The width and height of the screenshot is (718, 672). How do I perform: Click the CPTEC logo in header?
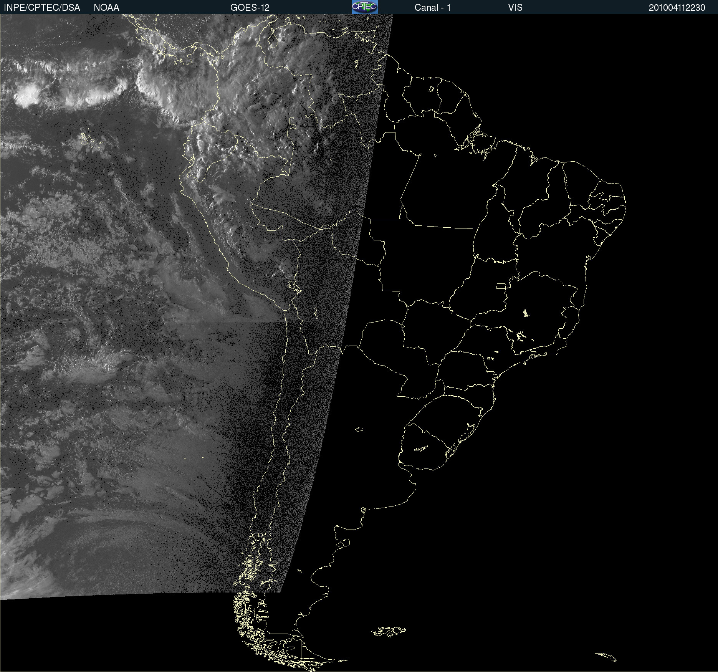coord(365,7)
